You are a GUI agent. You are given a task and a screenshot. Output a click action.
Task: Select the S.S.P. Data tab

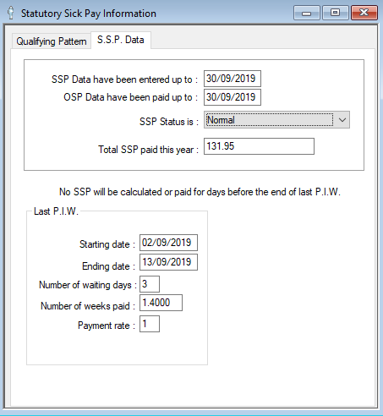tap(121, 40)
